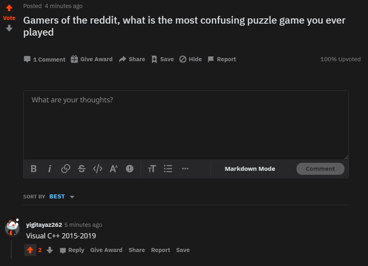368x266 pixels.
Task: Downvote the post below the Vote label
Action: (x=9, y=28)
